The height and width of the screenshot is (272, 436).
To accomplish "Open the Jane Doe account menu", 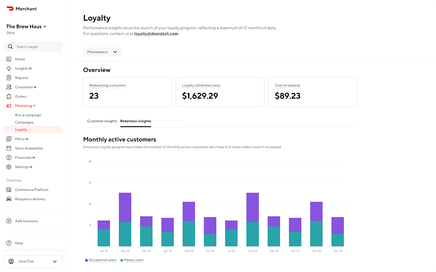I will pos(33,261).
